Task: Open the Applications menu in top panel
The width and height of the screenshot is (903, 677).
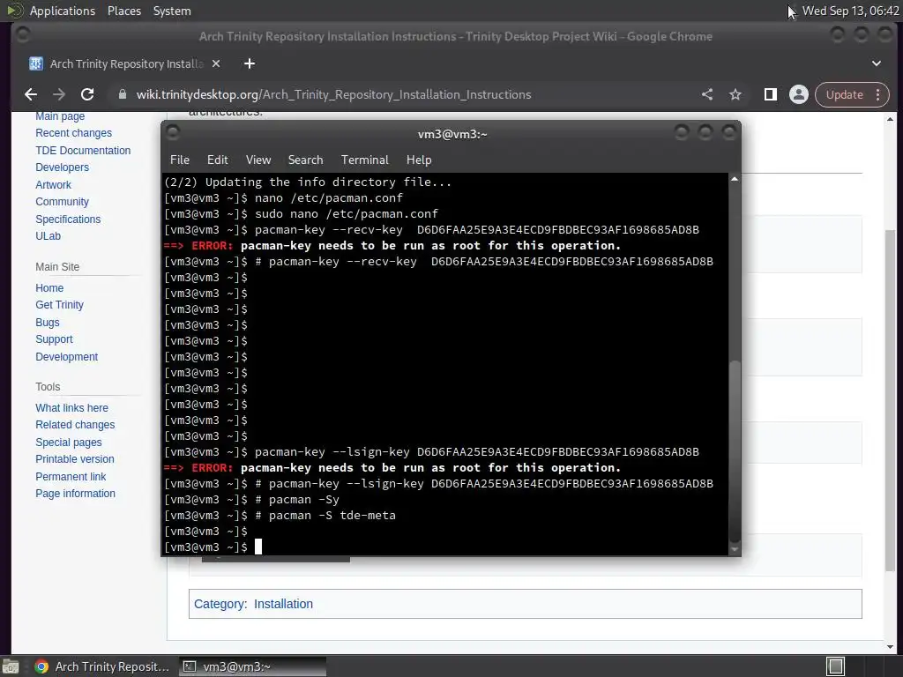Action: click(63, 11)
